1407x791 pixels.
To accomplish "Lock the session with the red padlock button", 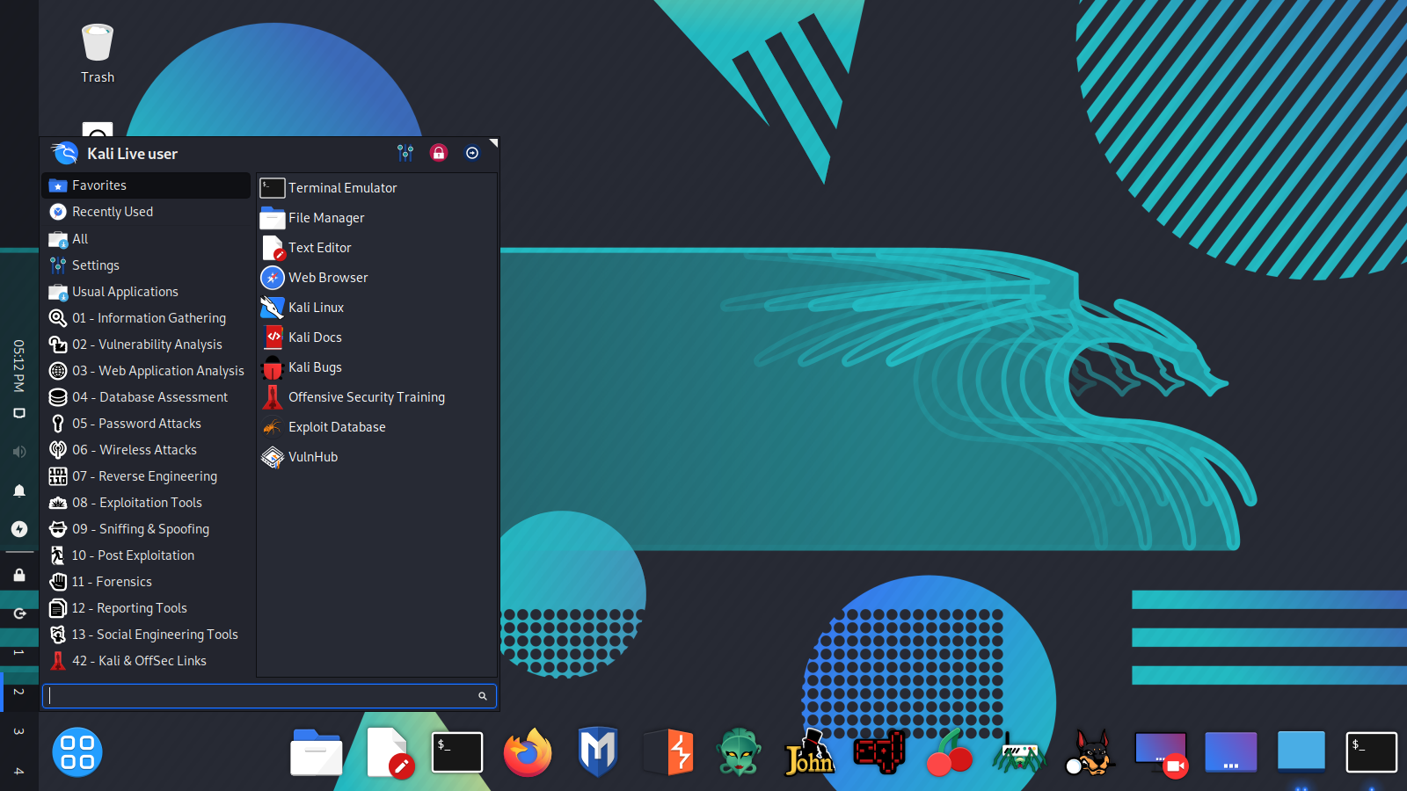I will [438, 153].
